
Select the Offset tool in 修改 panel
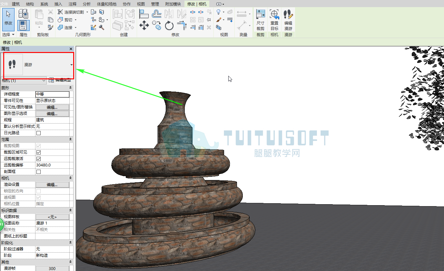point(157,14)
